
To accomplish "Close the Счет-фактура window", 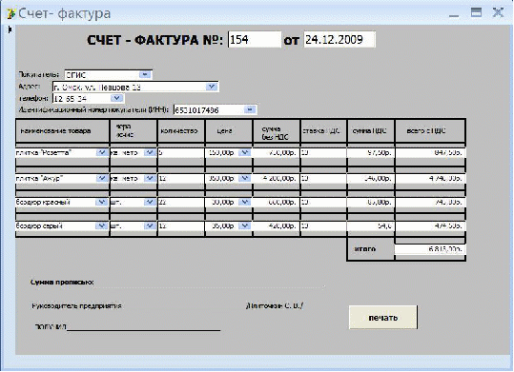I will 498,12.
